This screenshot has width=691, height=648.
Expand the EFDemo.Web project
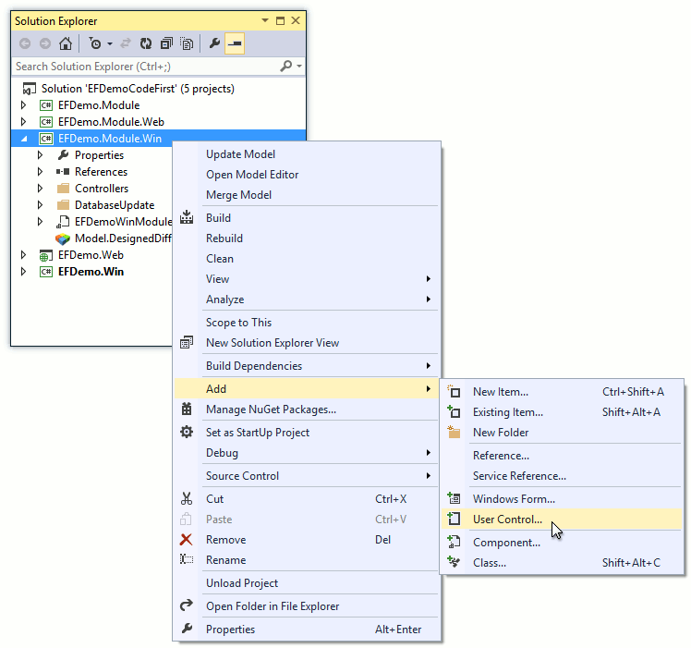(x=24, y=255)
